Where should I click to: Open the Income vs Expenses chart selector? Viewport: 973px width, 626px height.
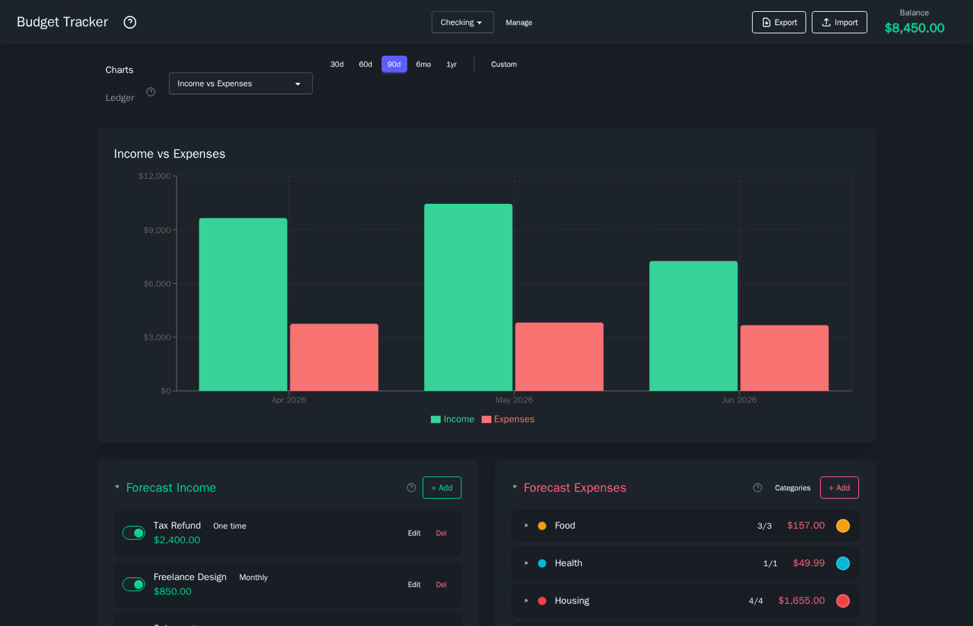pyautogui.click(x=240, y=83)
